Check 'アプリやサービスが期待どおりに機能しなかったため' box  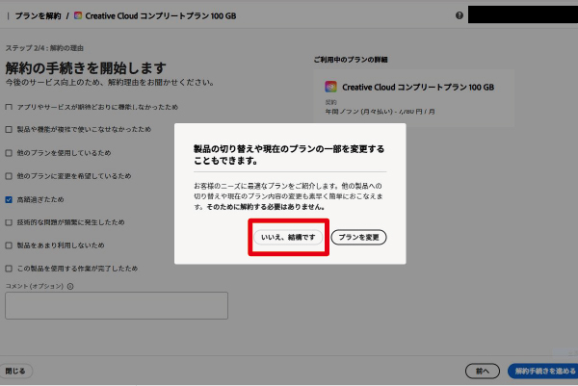point(9,107)
